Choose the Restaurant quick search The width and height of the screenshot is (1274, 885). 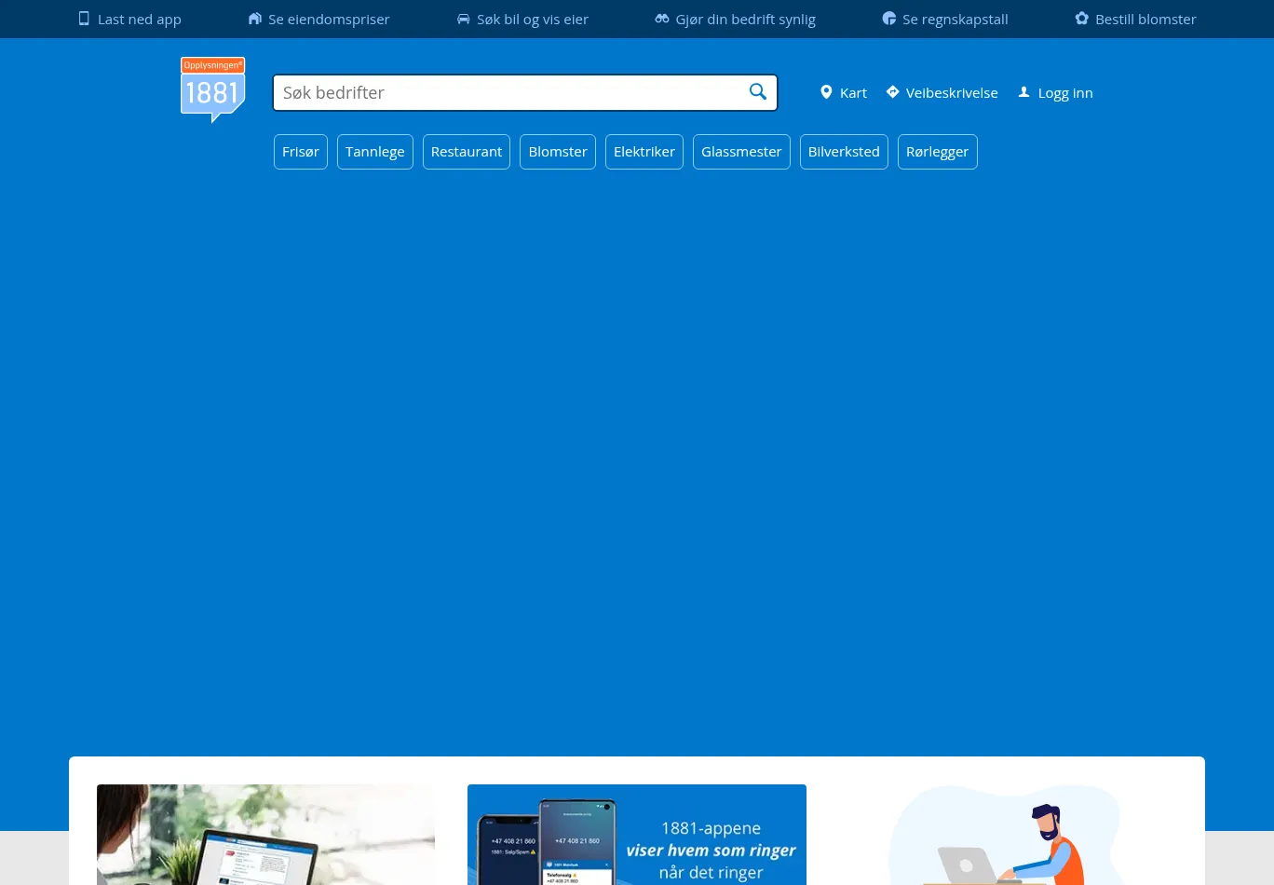[x=466, y=152]
